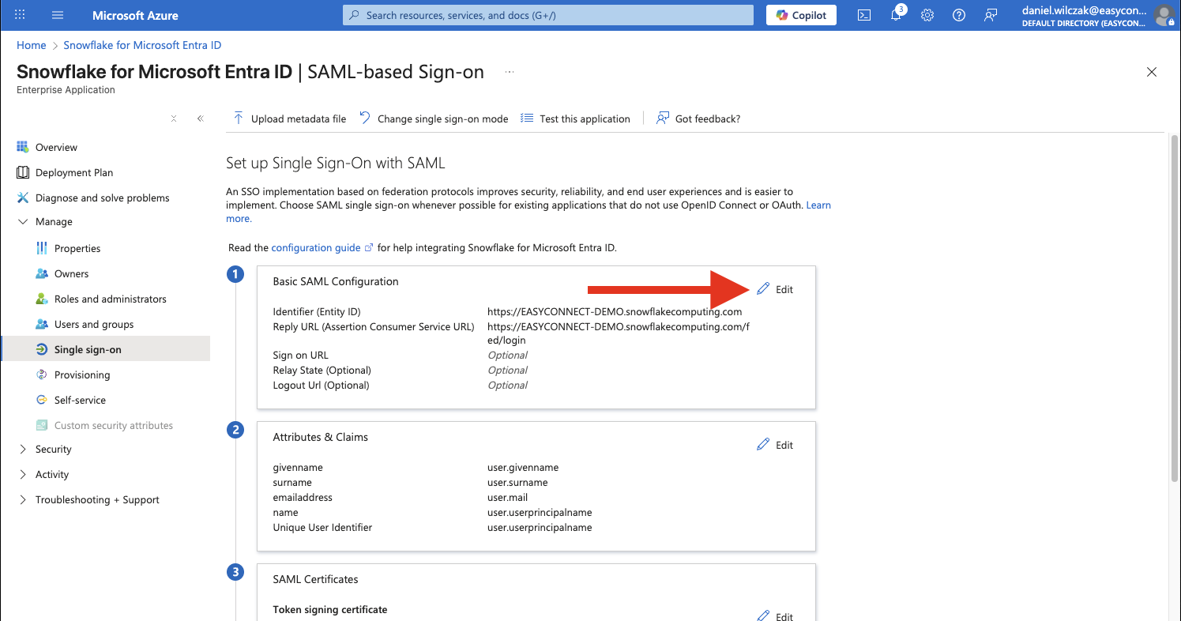The image size is (1181, 621).
Task: Expand the Security section
Action: pyautogui.click(x=22, y=450)
